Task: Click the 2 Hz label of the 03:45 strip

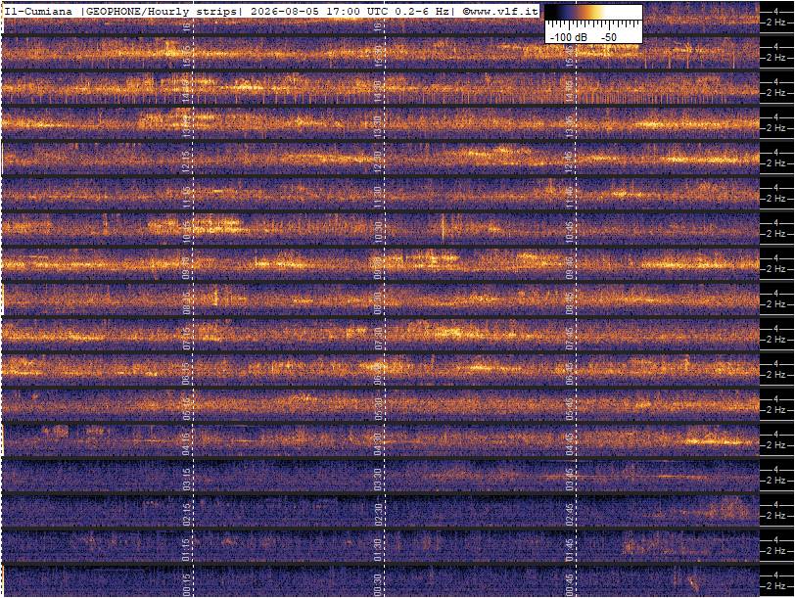Action: pyautogui.click(x=775, y=481)
